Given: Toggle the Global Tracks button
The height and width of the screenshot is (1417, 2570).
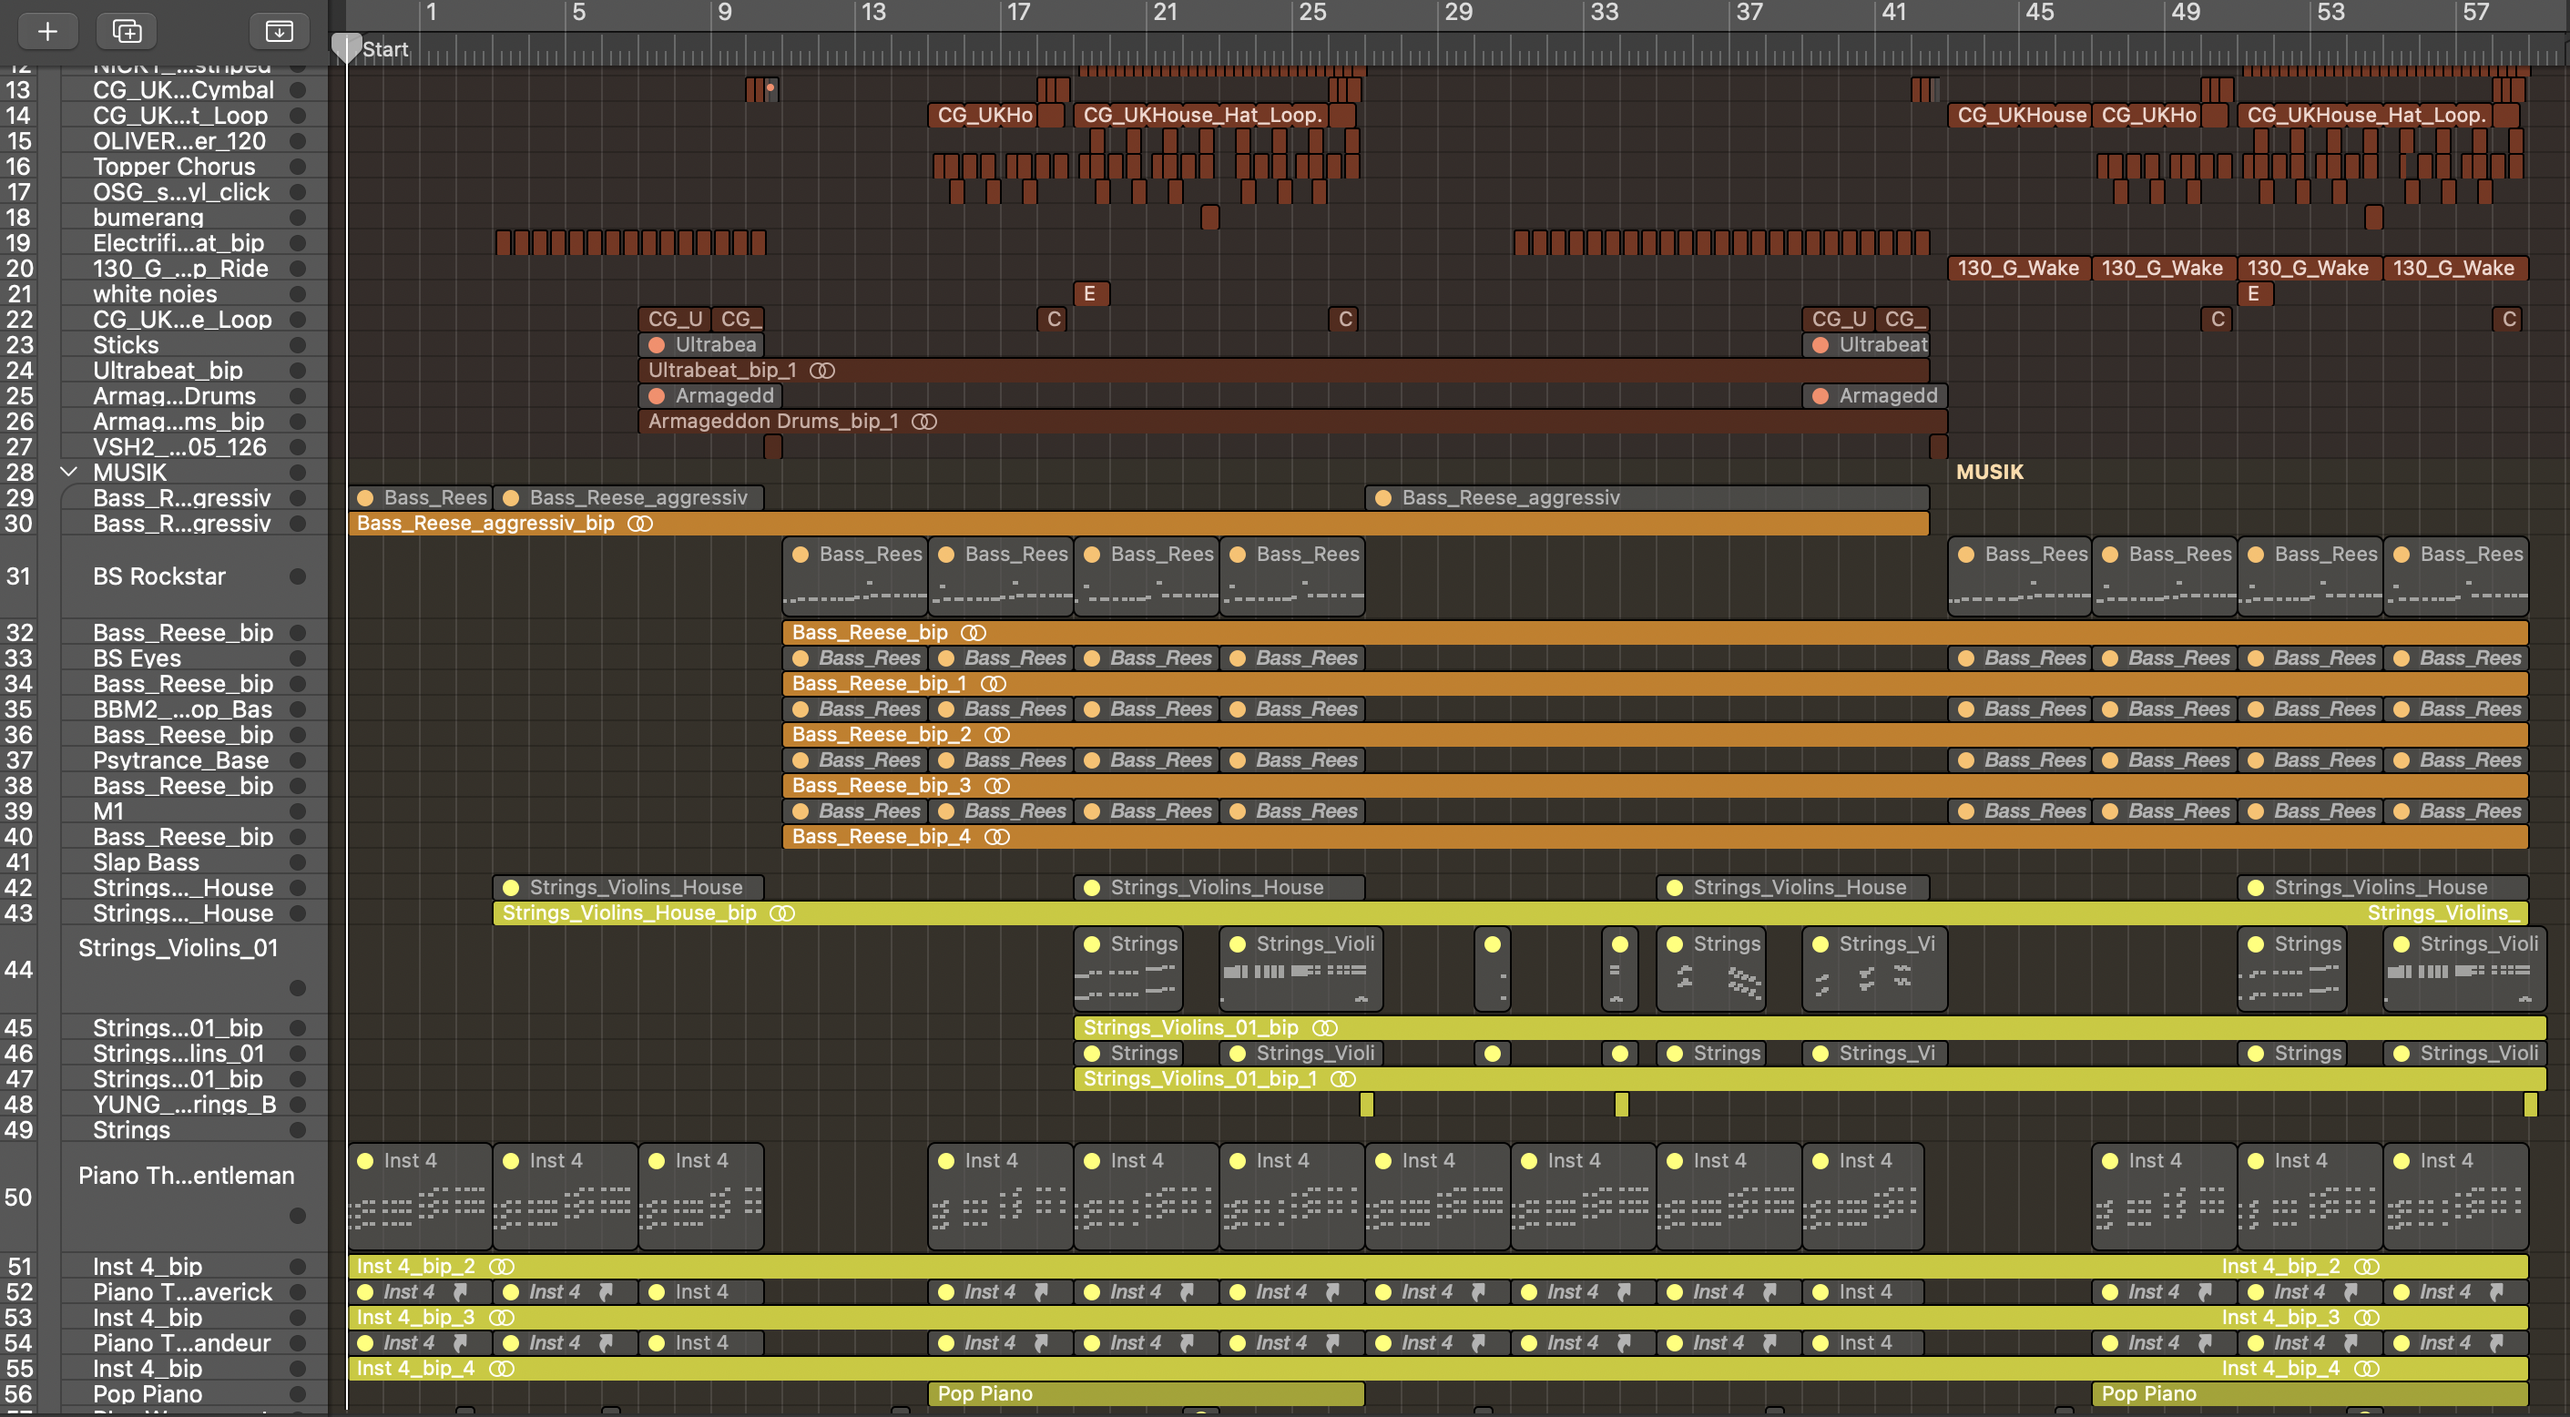Looking at the screenshot, I should pyautogui.click(x=279, y=31).
